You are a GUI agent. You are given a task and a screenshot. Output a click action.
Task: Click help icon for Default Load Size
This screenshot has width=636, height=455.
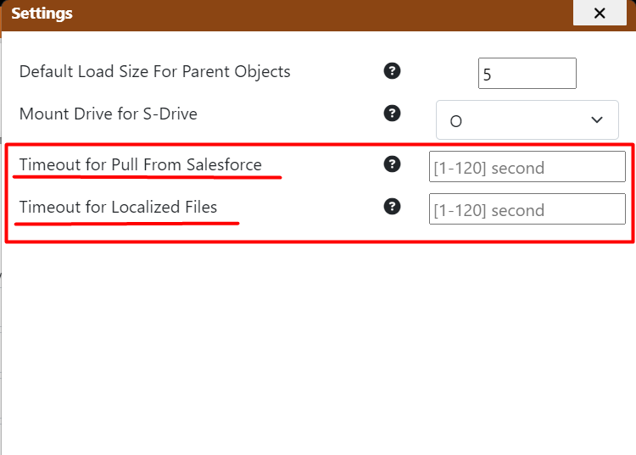coord(392,71)
